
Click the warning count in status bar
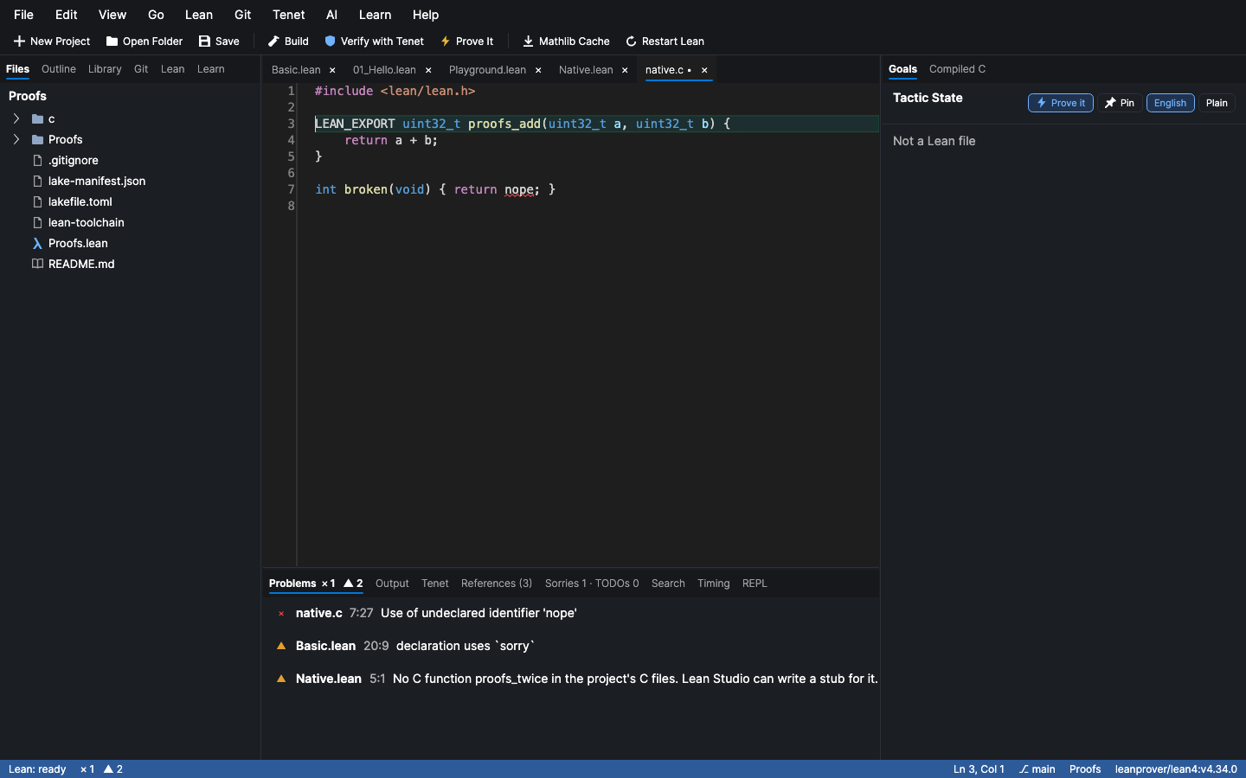pyautogui.click(x=113, y=769)
